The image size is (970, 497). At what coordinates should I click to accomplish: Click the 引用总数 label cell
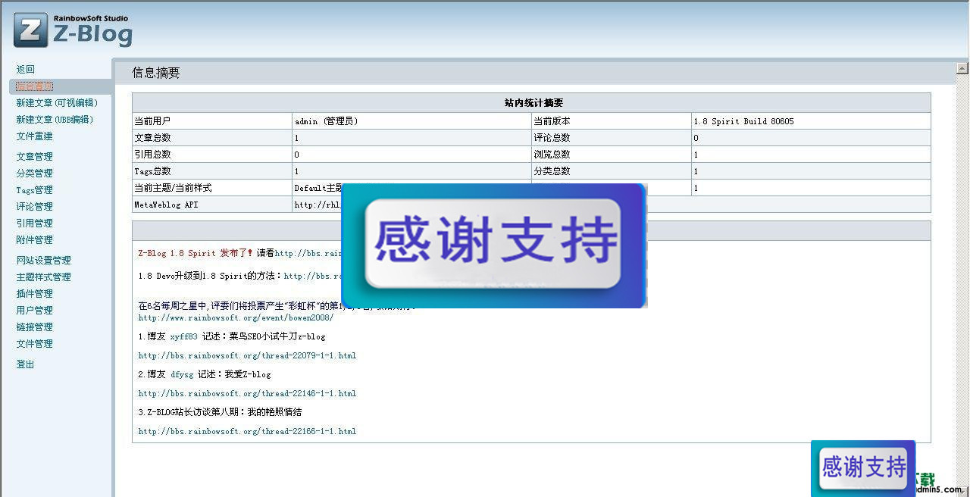pos(212,155)
